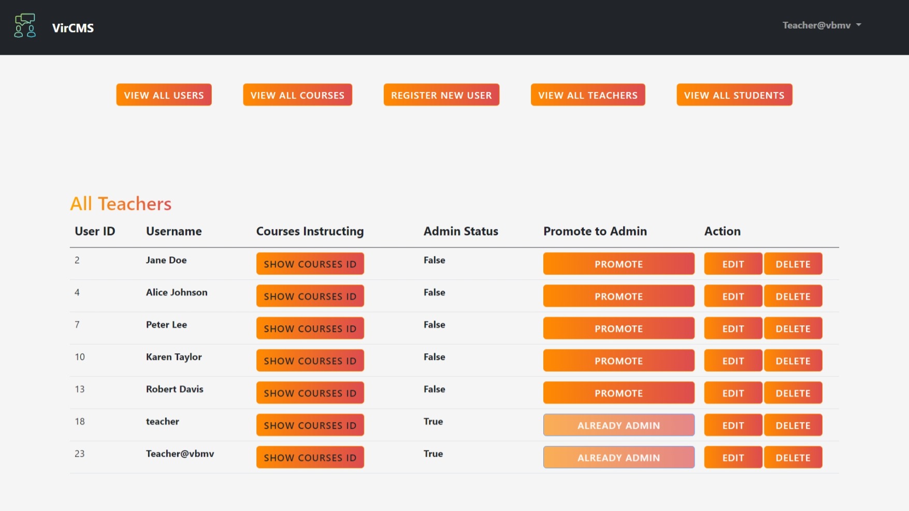Show courses ID for Karen Taylor
Viewport: 909px width, 511px height.
(310, 360)
